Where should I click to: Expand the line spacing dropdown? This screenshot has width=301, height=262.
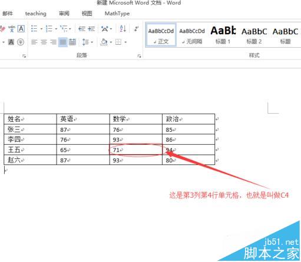[x=92, y=42]
